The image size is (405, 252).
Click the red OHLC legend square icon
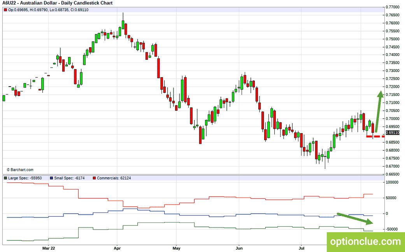pos(5,10)
